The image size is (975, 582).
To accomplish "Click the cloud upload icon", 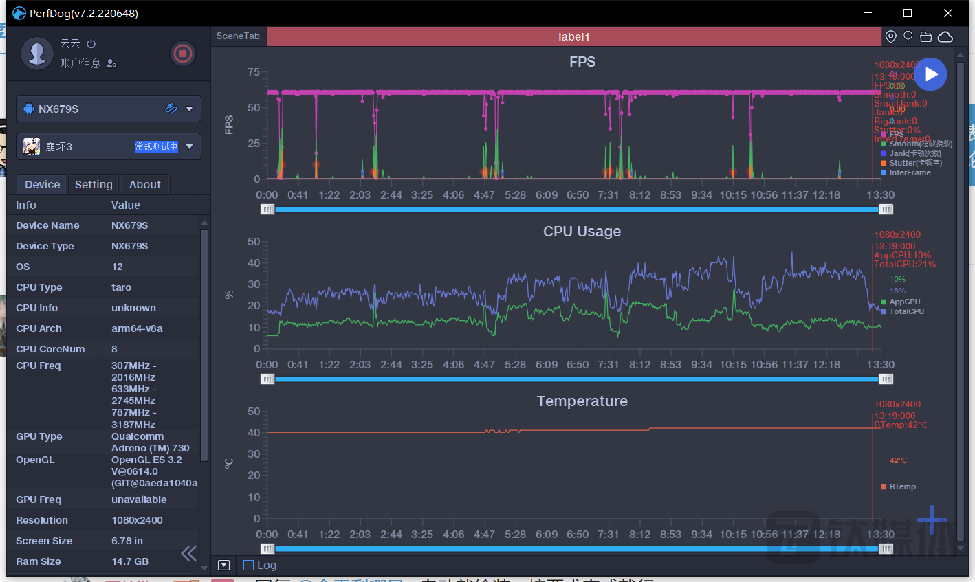I will [x=945, y=37].
